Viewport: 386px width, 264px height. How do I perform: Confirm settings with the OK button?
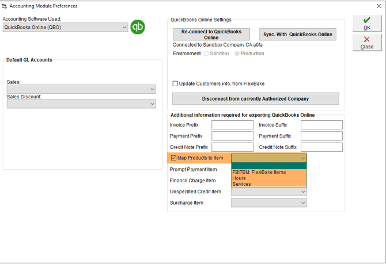pyautogui.click(x=367, y=24)
